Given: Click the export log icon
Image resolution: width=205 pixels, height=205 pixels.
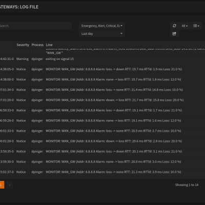Looking at the screenshot, I should click(x=174, y=34).
